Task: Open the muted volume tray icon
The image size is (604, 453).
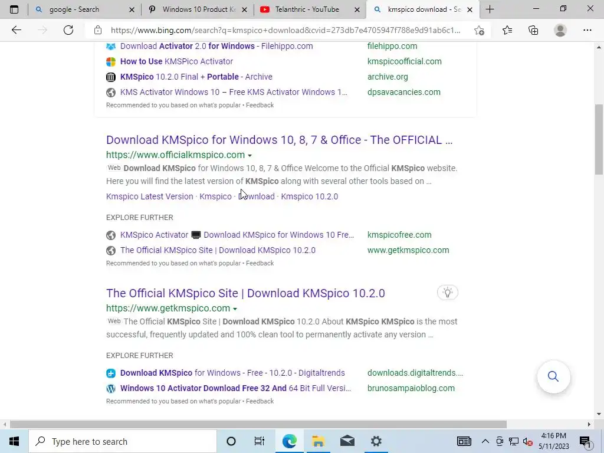Action: (528, 442)
